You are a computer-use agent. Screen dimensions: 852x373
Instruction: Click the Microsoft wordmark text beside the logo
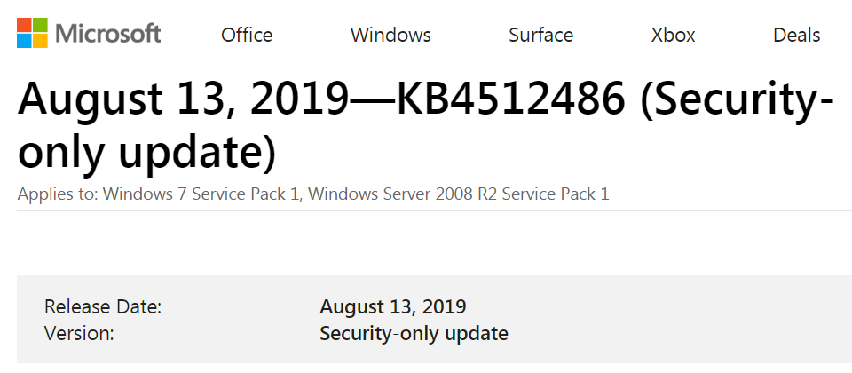click(x=107, y=34)
